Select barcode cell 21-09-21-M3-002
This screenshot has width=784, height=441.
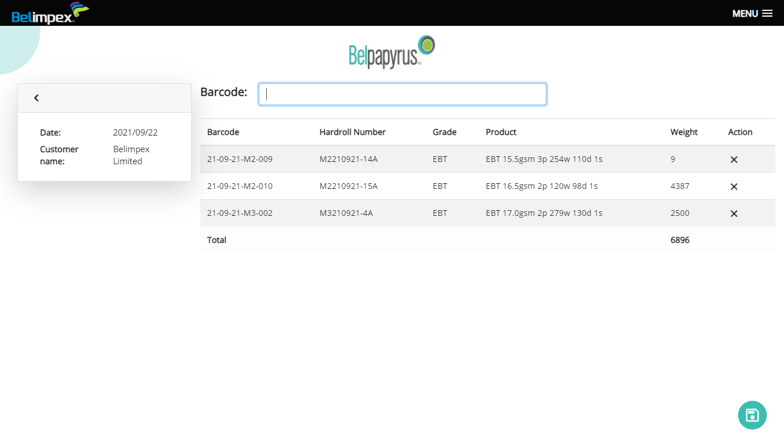(240, 213)
